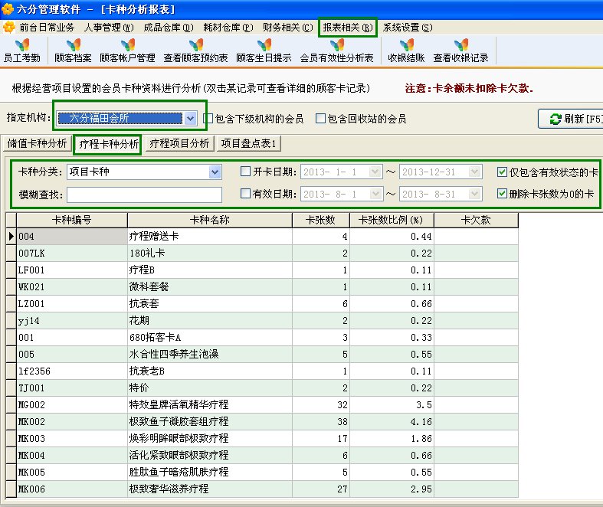The height and width of the screenshot is (507, 603).
Task: Select row marker for 004 疗程赠送卡
Action: [11, 237]
